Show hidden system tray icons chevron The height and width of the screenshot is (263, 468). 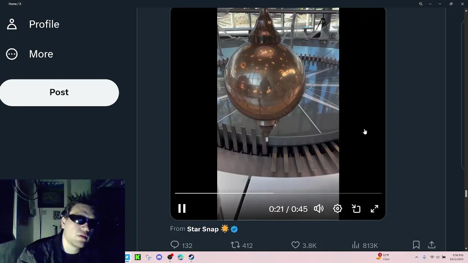(416, 257)
